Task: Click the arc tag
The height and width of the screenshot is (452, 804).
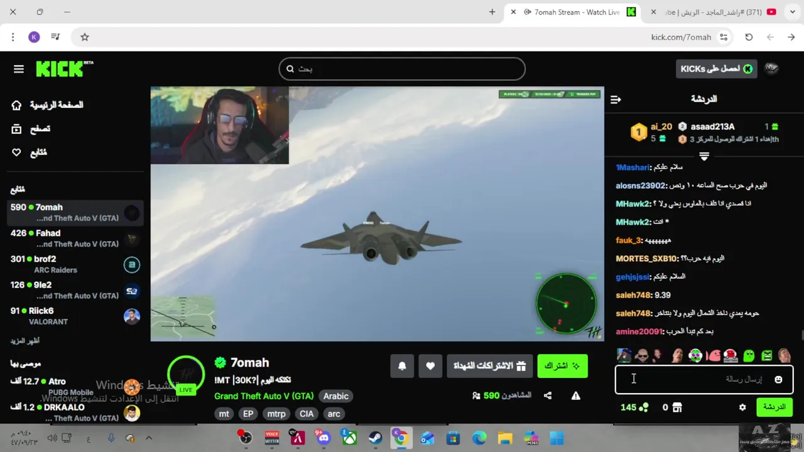Action: point(334,414)
